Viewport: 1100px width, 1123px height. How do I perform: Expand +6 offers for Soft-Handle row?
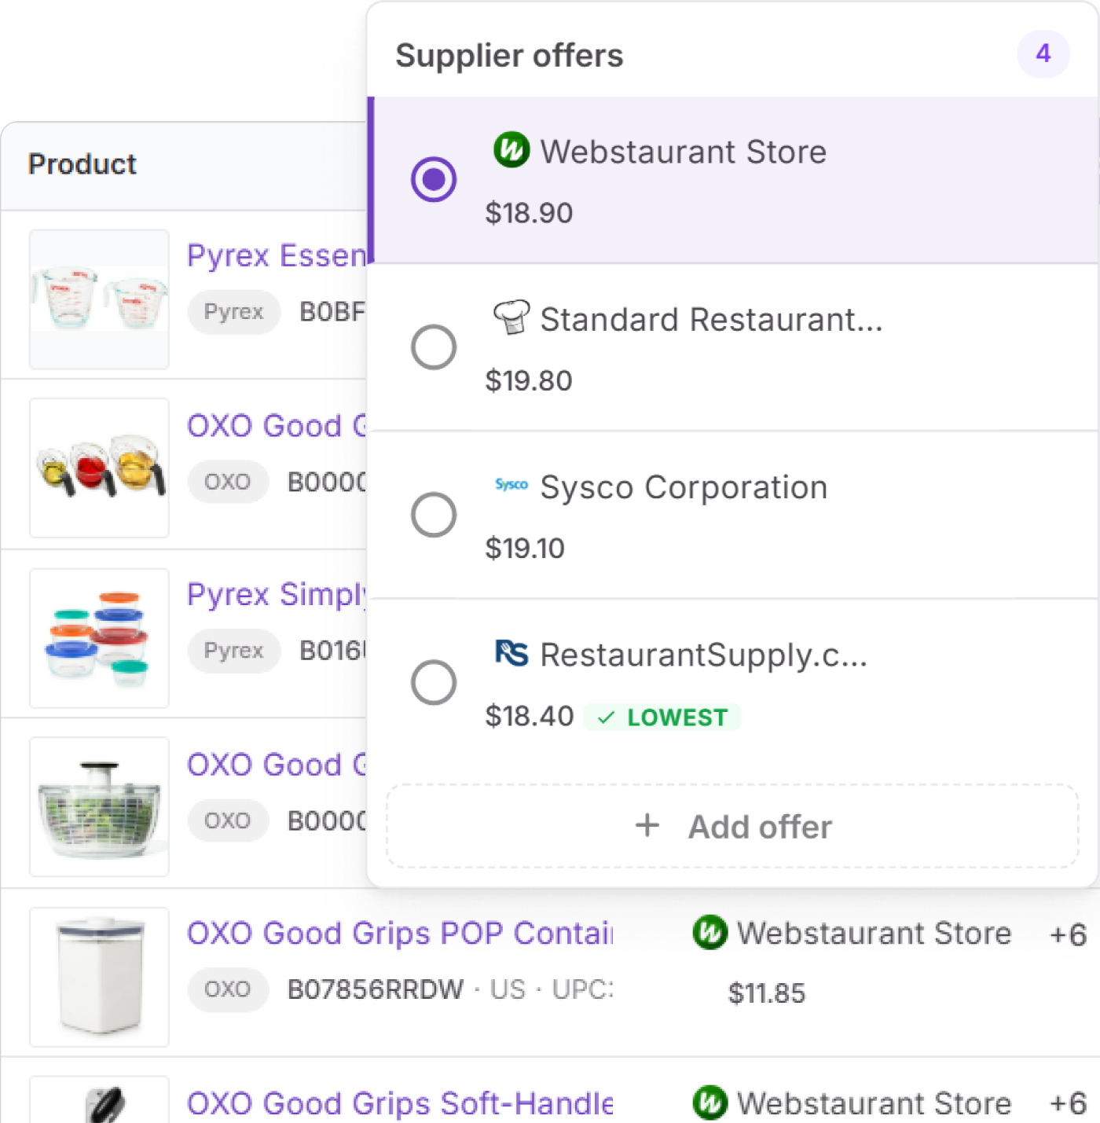pyautogui.click(x=1068, y=1103)
